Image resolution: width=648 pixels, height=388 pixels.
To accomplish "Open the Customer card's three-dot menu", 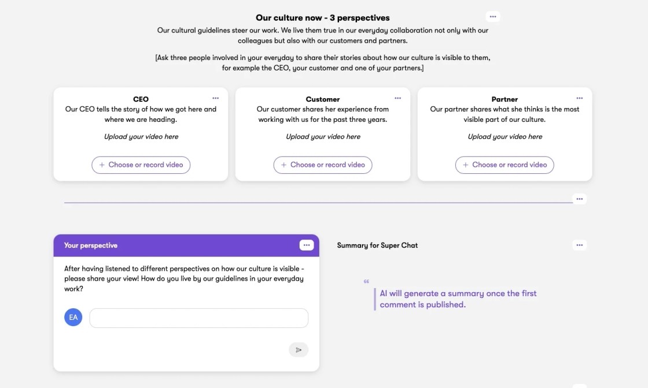I will coord(397,98).
